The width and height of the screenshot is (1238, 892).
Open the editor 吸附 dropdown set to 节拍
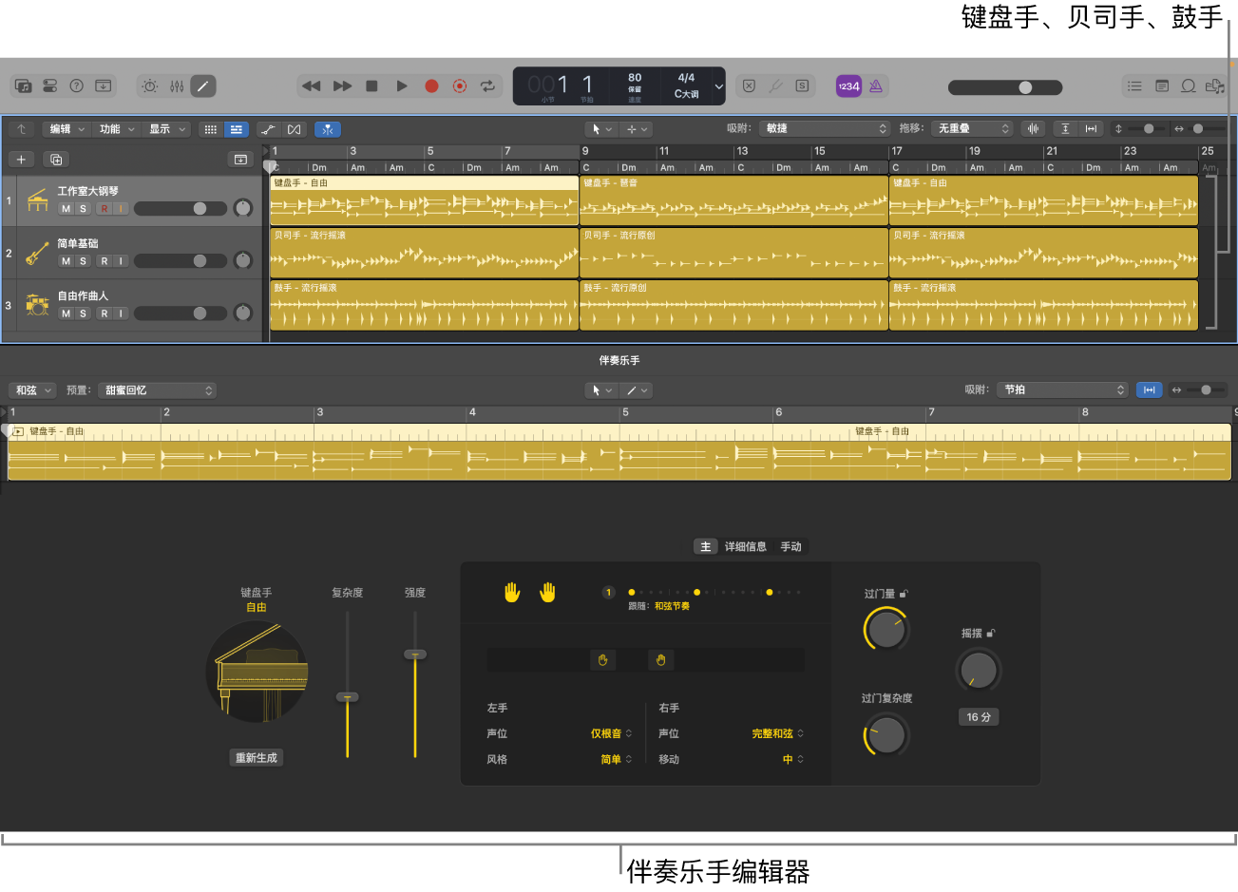pyautogui.click(x=1062, y=390)
